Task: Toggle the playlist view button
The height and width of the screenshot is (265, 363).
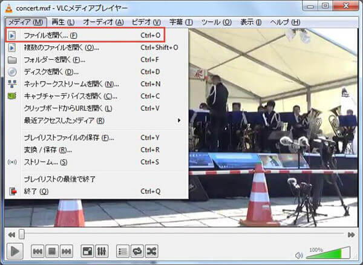Action: pos(123,251)
